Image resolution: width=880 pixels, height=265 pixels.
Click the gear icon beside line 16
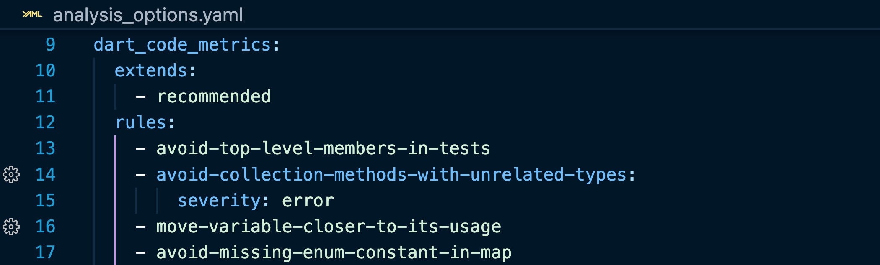[11, 227]
